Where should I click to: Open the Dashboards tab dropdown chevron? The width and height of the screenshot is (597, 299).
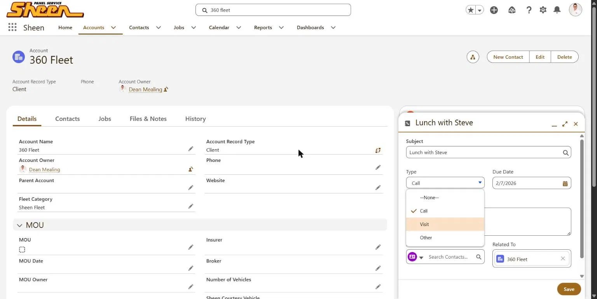[333, 28]
